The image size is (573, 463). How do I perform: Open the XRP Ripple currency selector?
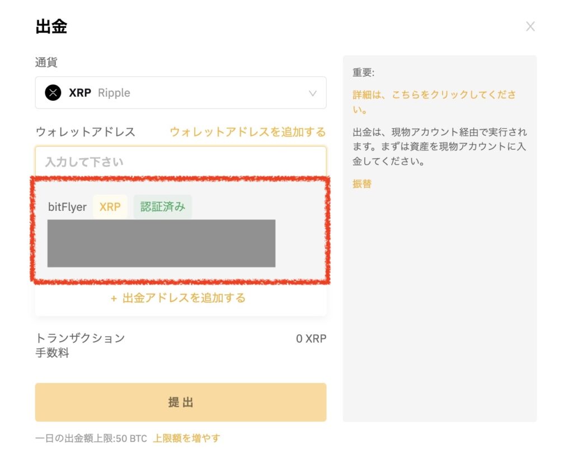[181, 93]
